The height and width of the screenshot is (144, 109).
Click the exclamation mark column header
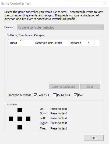[90, 43]
